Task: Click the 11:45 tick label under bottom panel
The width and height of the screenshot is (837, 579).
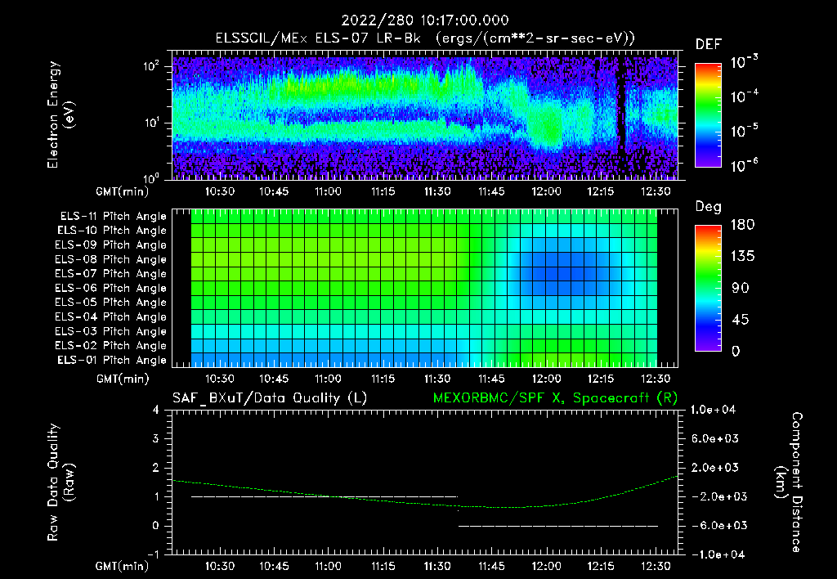Action: pyautogui.click(x=491, y=566)
